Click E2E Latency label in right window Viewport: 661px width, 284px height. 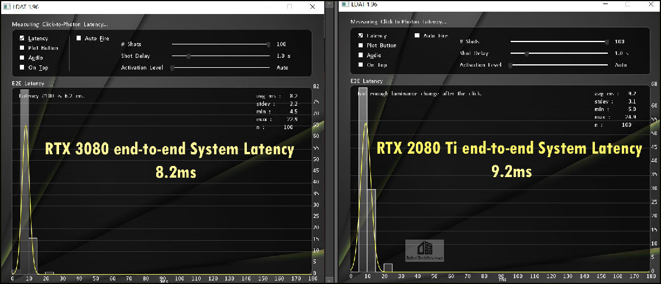coord(367,81)
